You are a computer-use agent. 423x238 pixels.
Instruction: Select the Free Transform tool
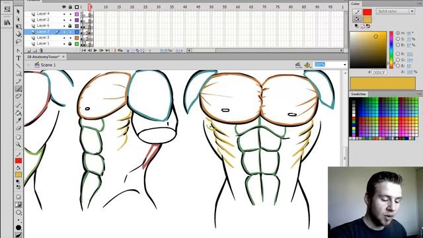(x=19, y=26)
